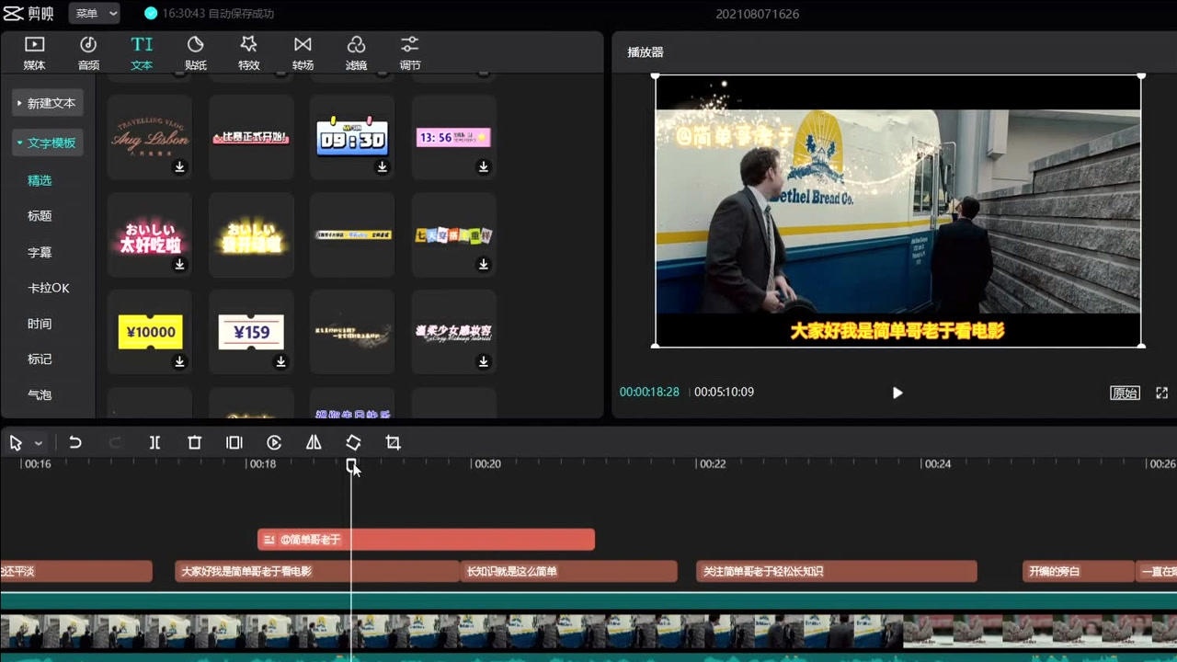Open the 转场 transitions tab
The image size is (1177, 662).
303,53
